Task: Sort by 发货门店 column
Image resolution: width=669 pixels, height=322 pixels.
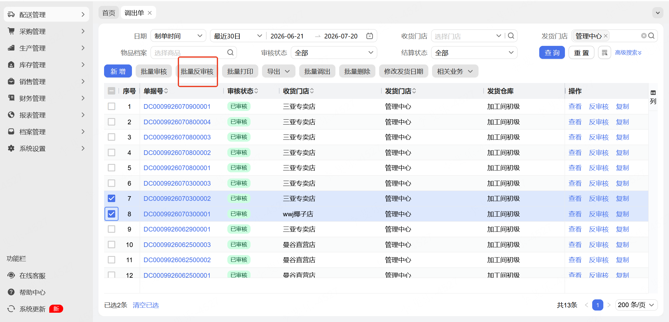Action: coord(414,91)
